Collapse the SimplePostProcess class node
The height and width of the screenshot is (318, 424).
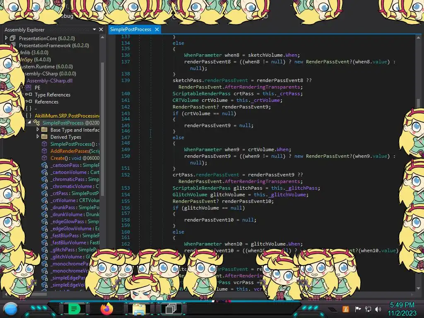(x=29, y=122)
